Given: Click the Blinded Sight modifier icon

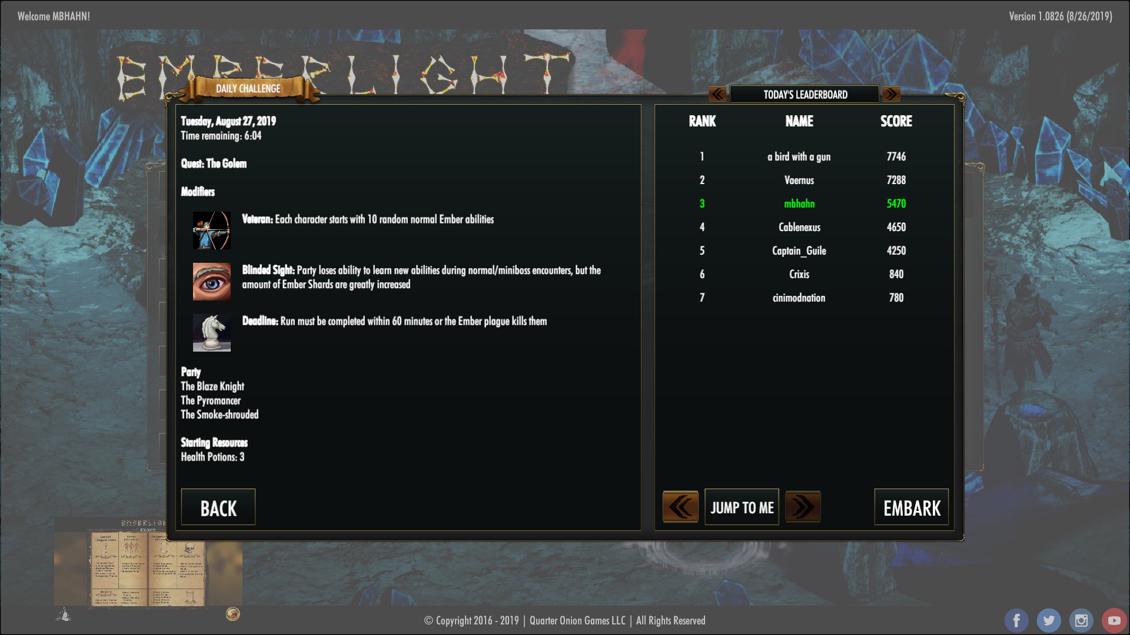Looking at the screenshot, I should point(211,282).
